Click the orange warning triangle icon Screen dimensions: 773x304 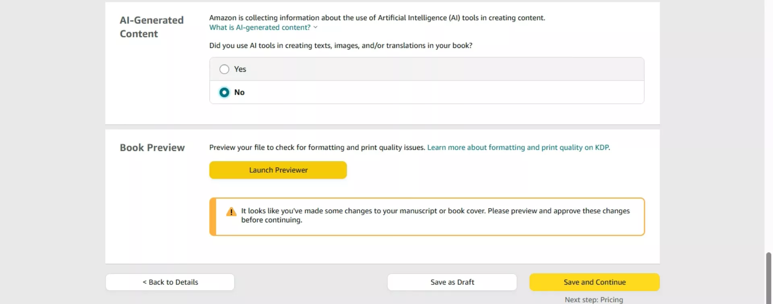[231, 212]
